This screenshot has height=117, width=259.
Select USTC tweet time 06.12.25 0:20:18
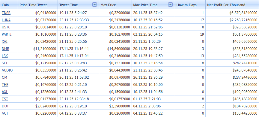pos(73,27)
